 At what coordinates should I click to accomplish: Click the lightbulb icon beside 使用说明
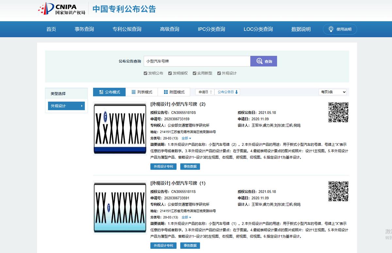pyautogui.click(x=331, y=29)
